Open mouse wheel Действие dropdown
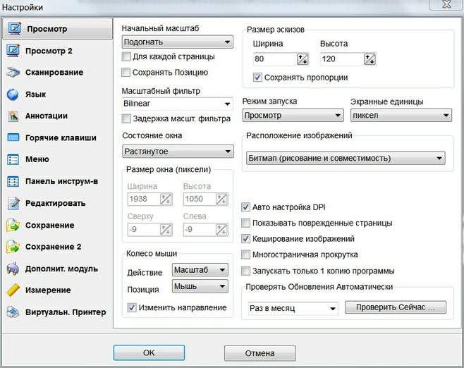Viewport: 464px width, 368px height. click(200, 270)
